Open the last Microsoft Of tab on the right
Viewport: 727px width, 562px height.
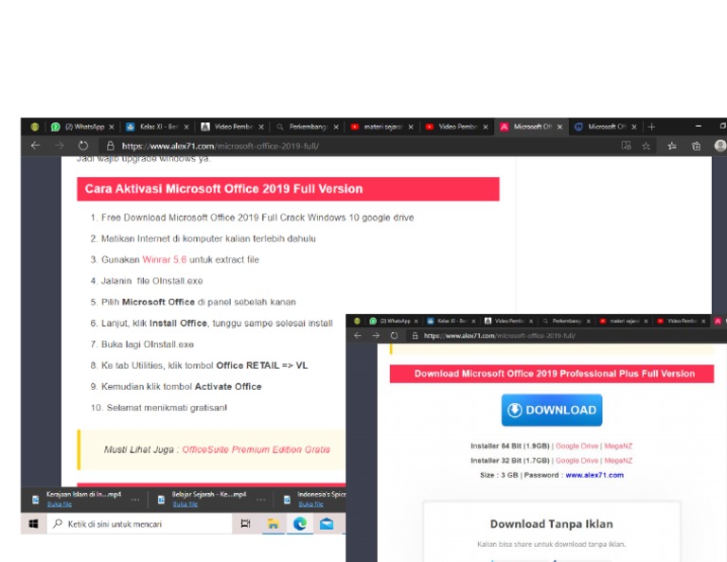tap(606, 127)
